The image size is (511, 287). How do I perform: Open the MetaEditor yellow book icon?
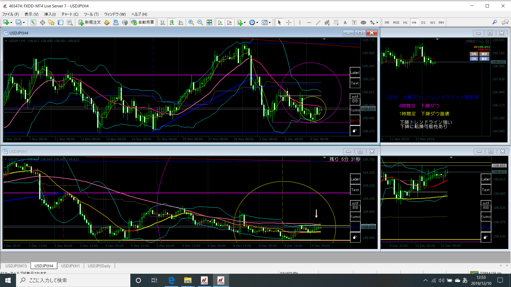[x=107, y=23]
